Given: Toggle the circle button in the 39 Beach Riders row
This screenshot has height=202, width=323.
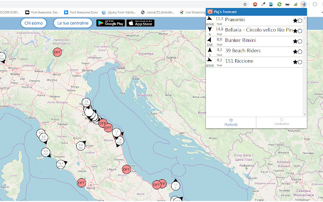Looking at the screenshot, I should (x=300, y=52).
